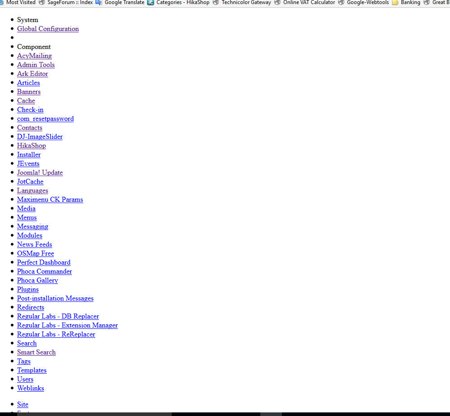Open JEvents link

(x=28, y=164)
